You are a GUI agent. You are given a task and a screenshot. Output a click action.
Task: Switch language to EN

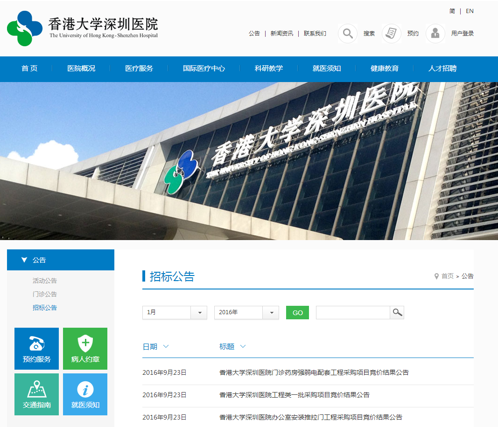[470, 11]
